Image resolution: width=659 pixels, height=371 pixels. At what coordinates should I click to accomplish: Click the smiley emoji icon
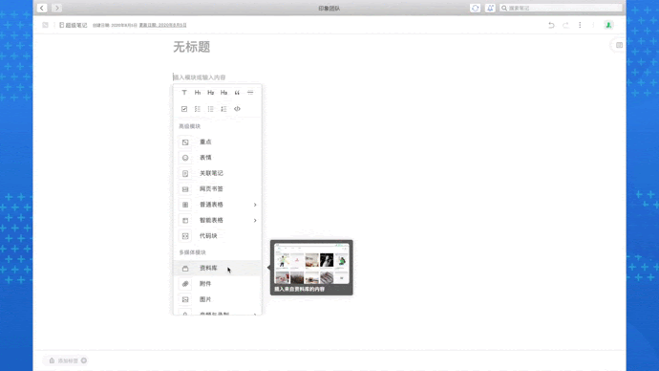point(185,158)
